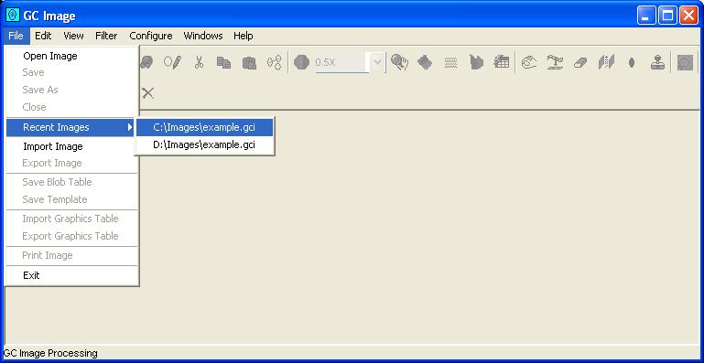Click the Copy pages icon in toolbar
This screenshot has width=704, height=363.
(x=223, y=62)
